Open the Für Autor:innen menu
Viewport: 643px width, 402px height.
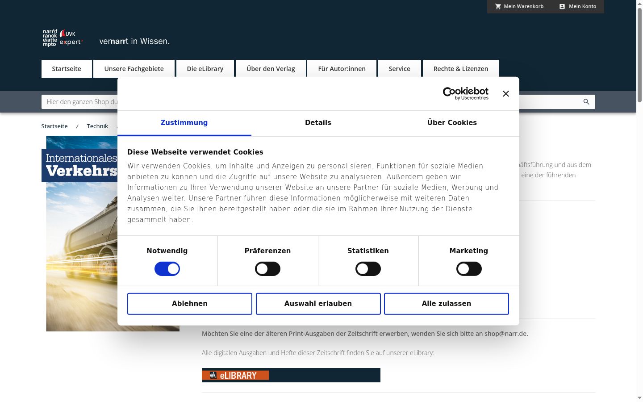342,69
